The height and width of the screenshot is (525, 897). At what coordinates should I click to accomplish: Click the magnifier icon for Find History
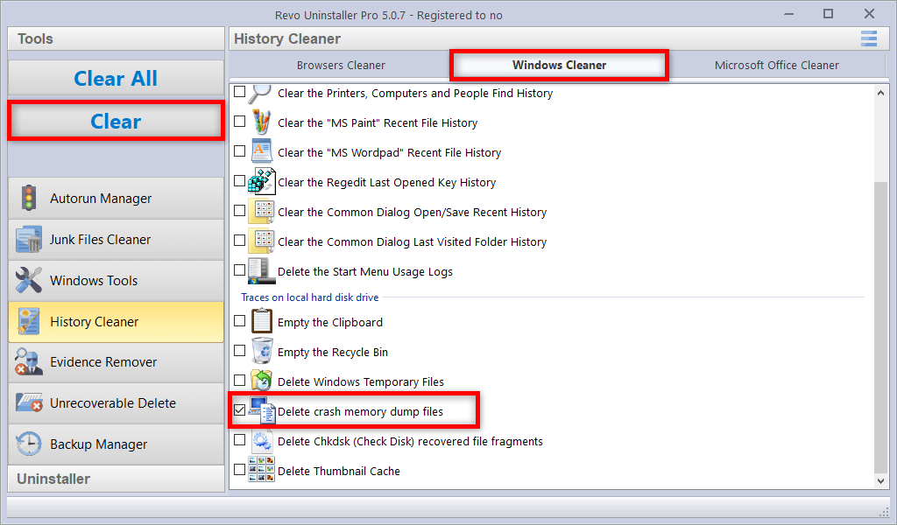tap(261, 93)
